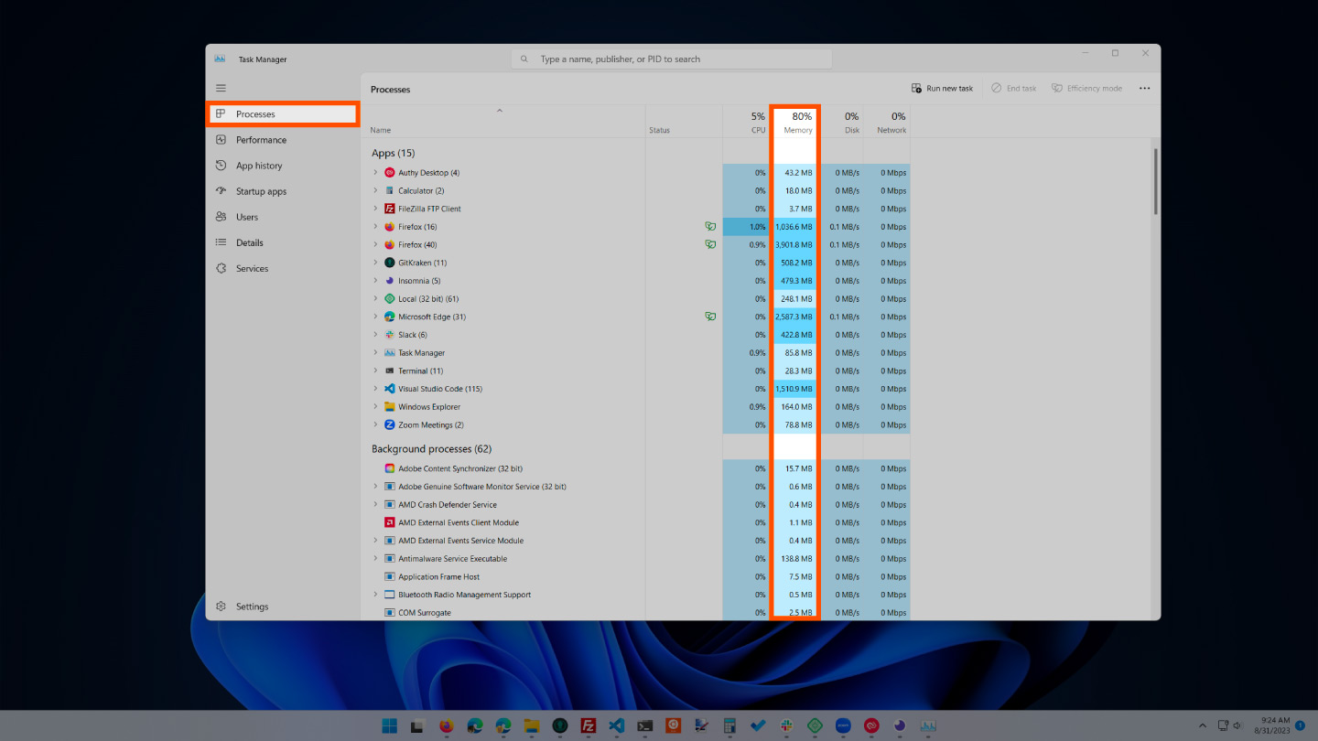Open more options with the ellipsis icon
This screenshot has width=1318, height=741.
[x=1144, y=87]
